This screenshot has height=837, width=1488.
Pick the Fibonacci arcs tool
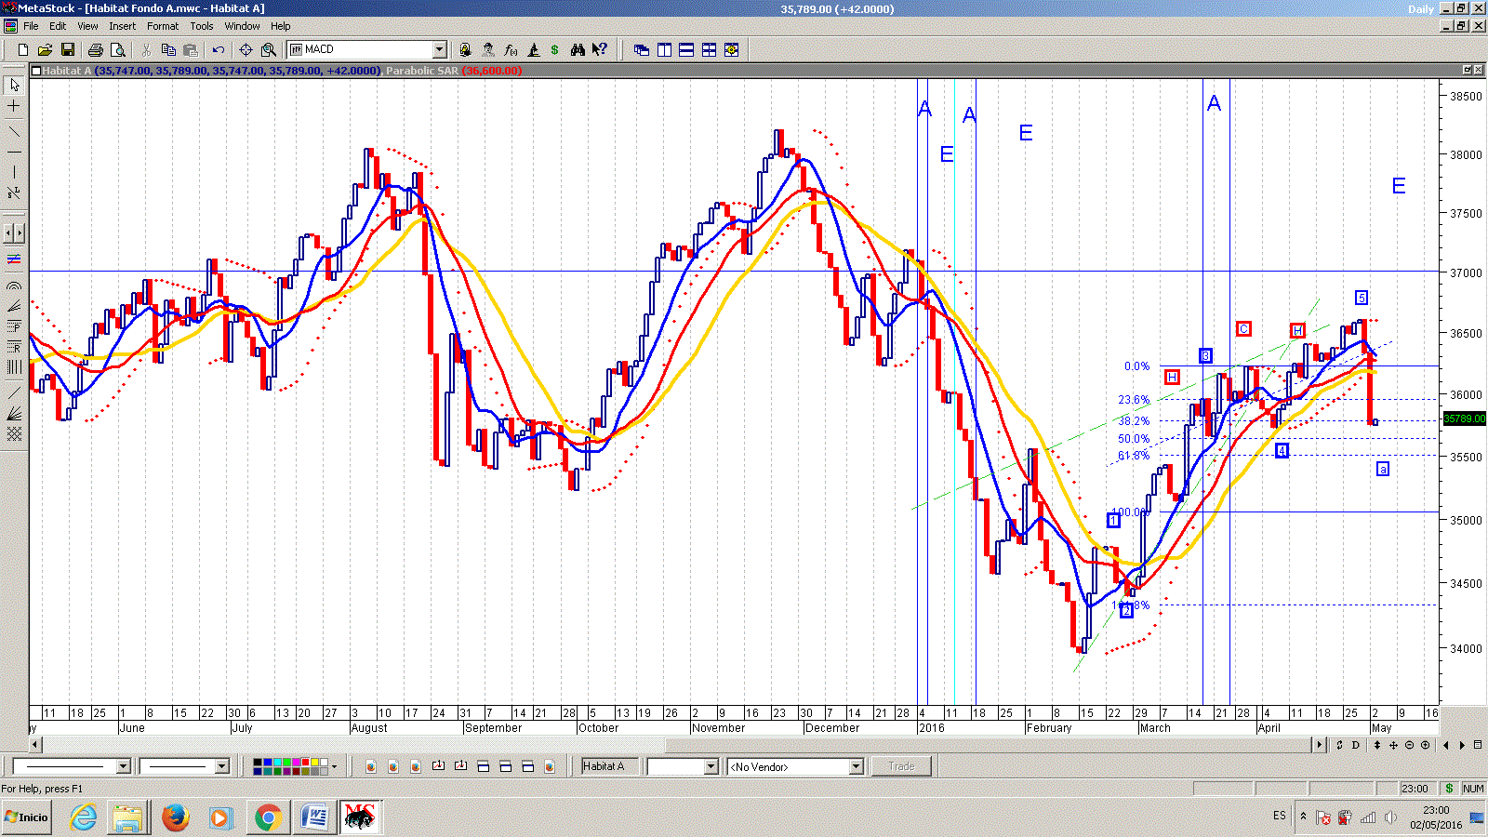point(14,286)
